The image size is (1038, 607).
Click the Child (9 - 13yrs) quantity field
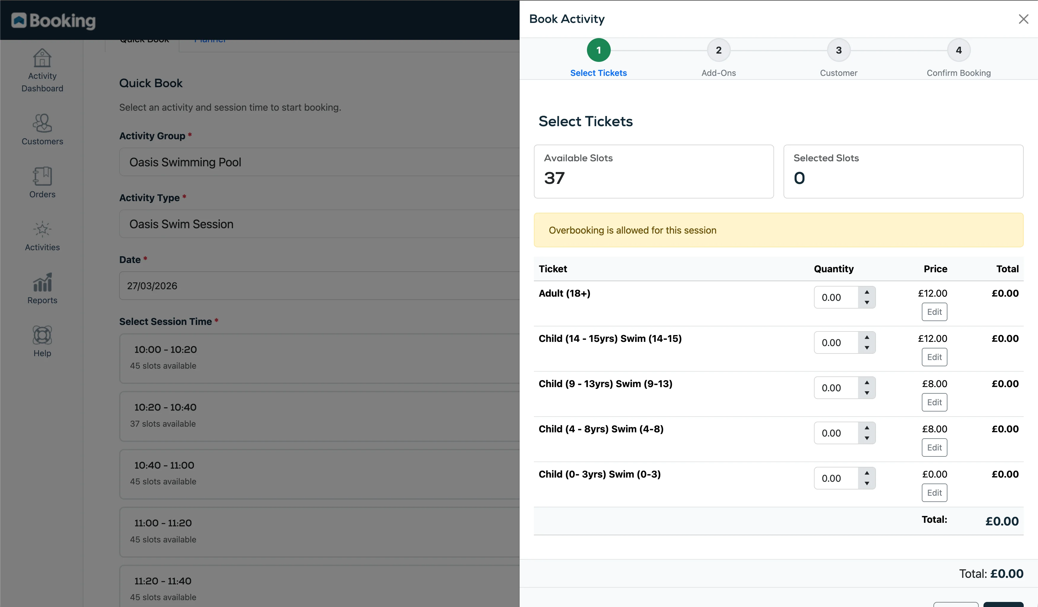pyautogui.click(x=836, y=388)
